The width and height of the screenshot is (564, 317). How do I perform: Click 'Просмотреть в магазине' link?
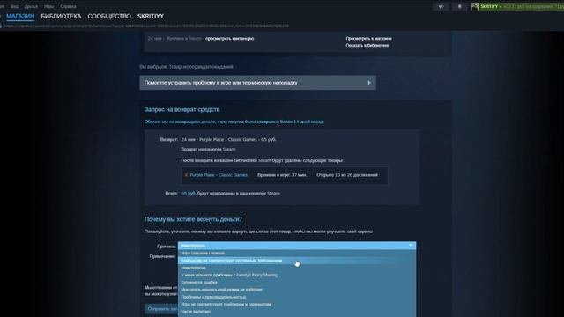coord(368,39)
